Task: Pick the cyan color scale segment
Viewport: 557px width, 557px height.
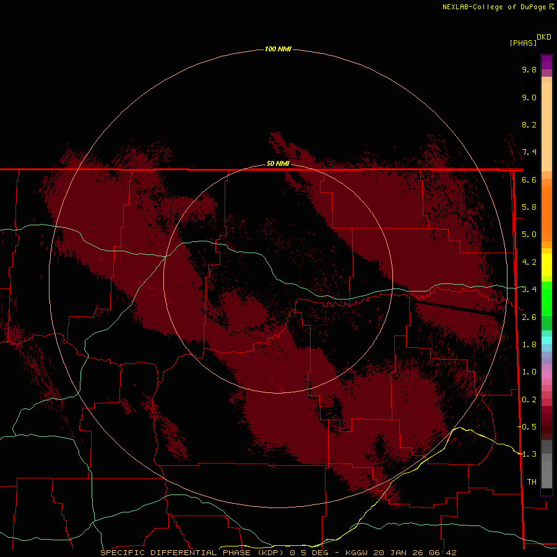Action: 546,340
